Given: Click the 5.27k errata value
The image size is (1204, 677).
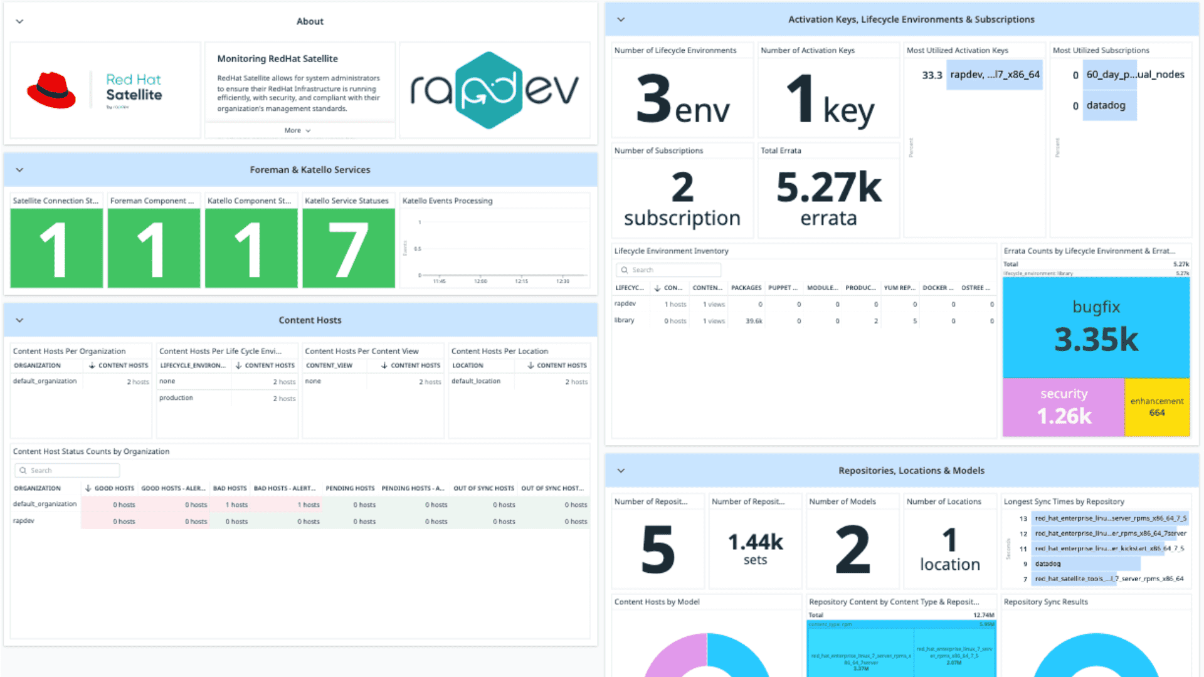Looking at the screenshot, I should (828, 199).
